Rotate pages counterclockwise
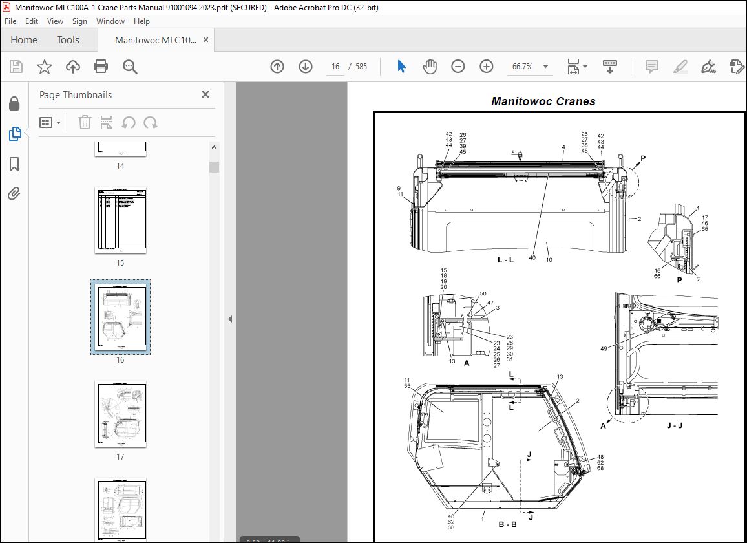Screen dimensions: 747x543 tap(128, 123)
